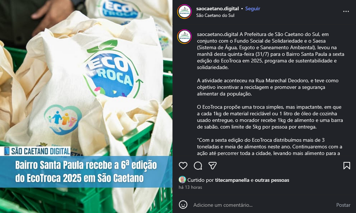Open saocaetano.digital username in caption
Image resolution: width=356 pixels, height=213 pixels.
(217, 34)
